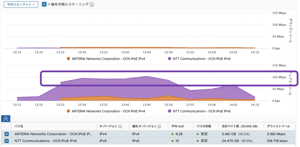Toggle Y 軸を均等にスケーリング checkbox

44,4
